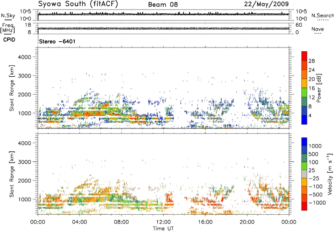Click the '3000' range tick on the velocity panel
Screen dimensions: 334x231
coord(25,162)
